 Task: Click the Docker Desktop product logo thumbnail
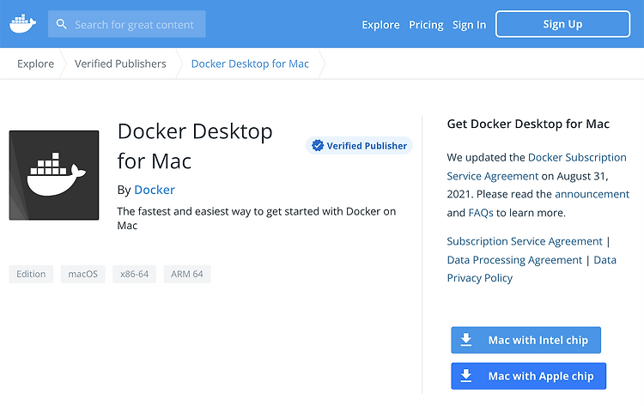tap(54, 175)
